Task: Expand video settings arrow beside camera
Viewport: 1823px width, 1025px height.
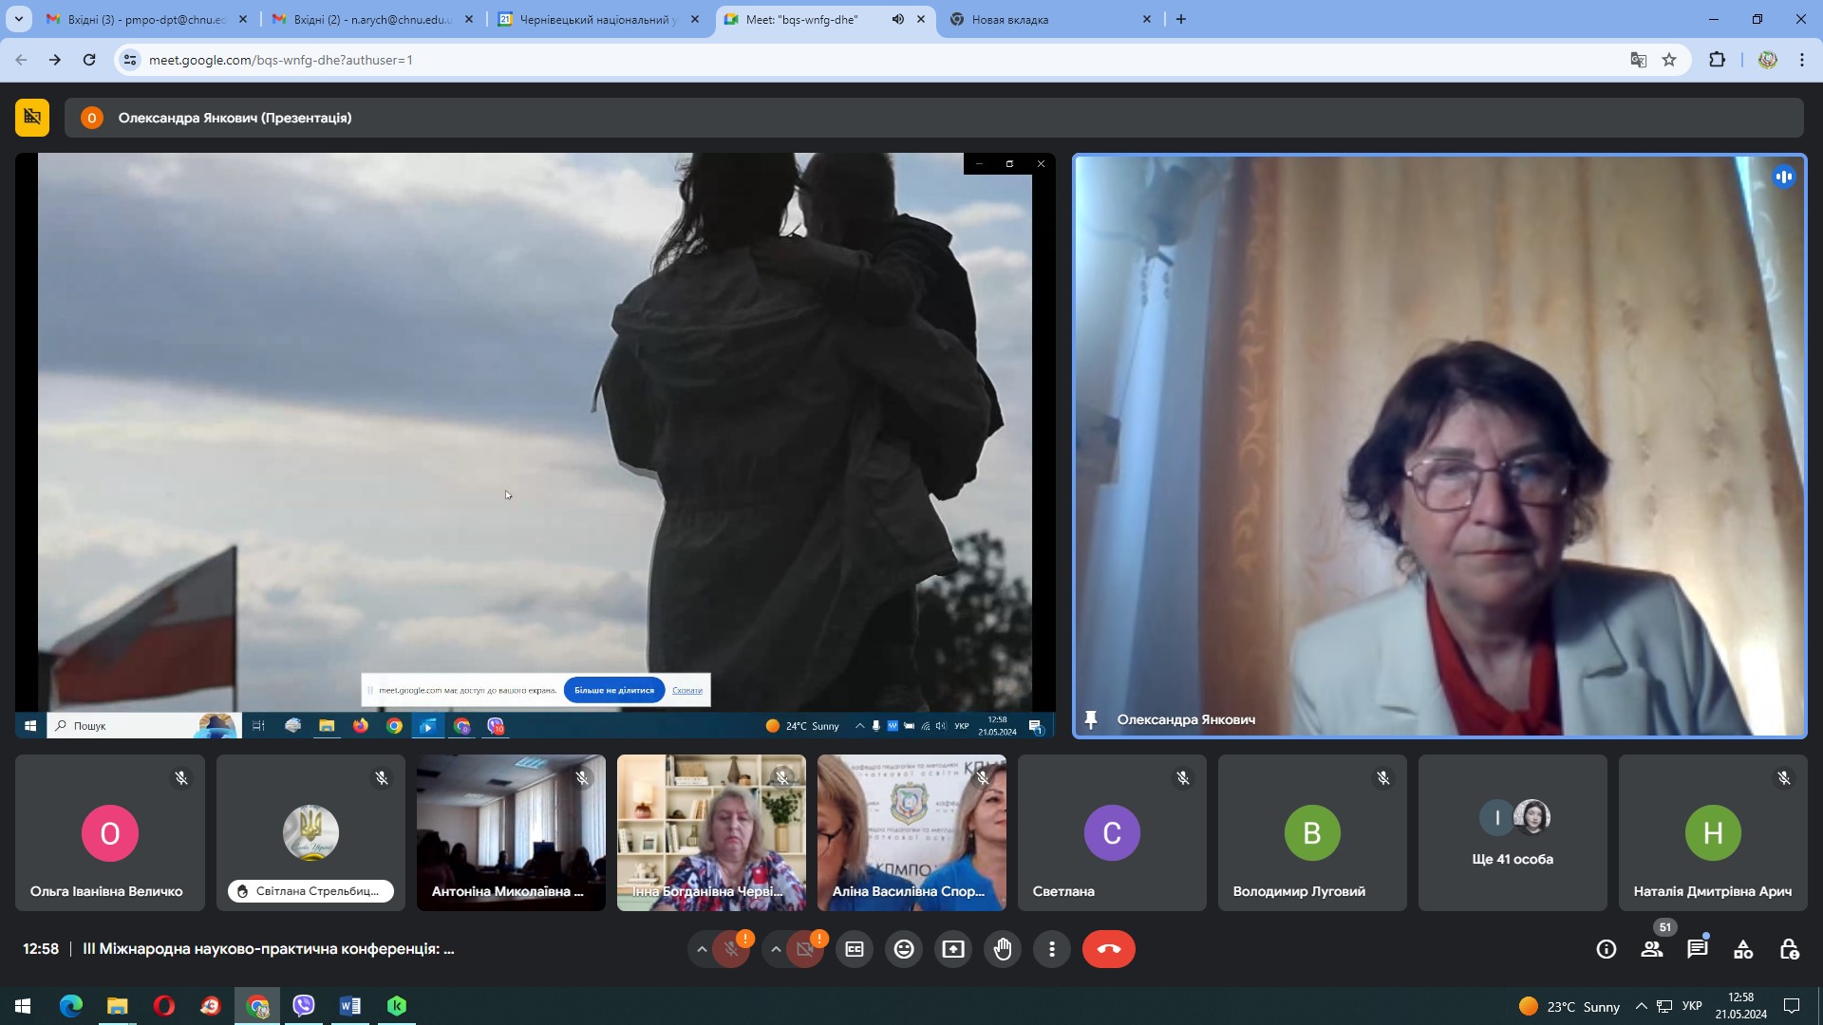Action: point(776,949)
